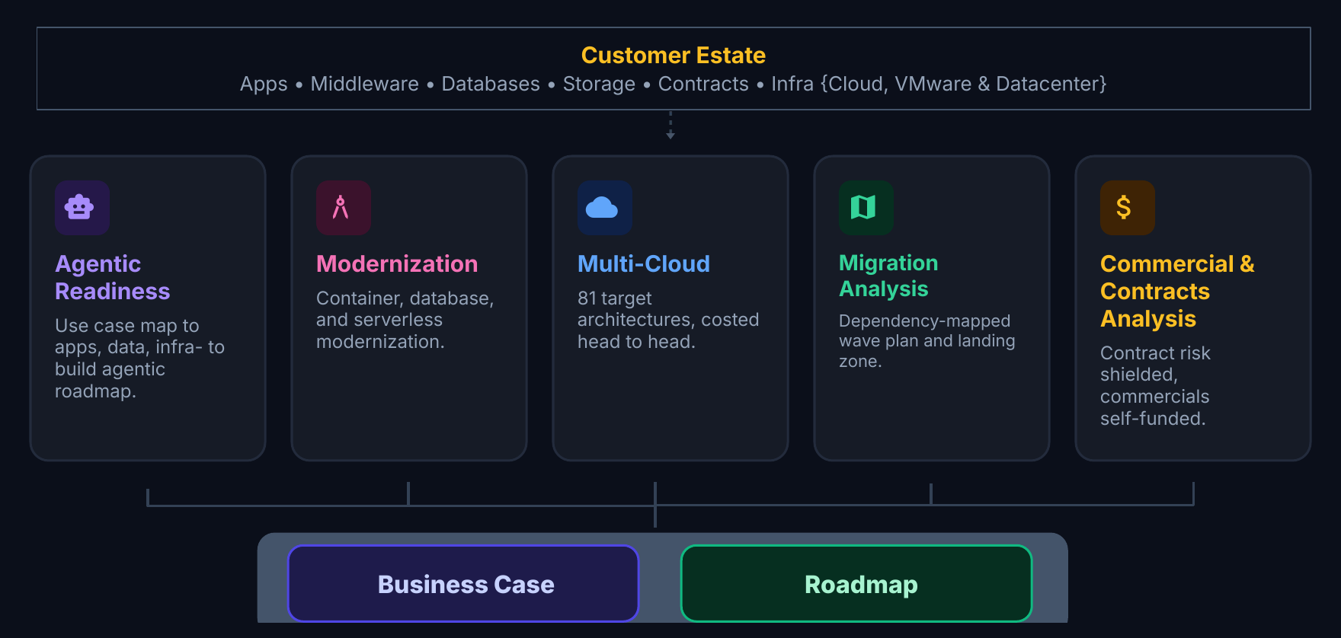Image resolution: width=1341 pixels, height=638 pixels.
Task: Open the Business Case button
Action: pos(463,584)
